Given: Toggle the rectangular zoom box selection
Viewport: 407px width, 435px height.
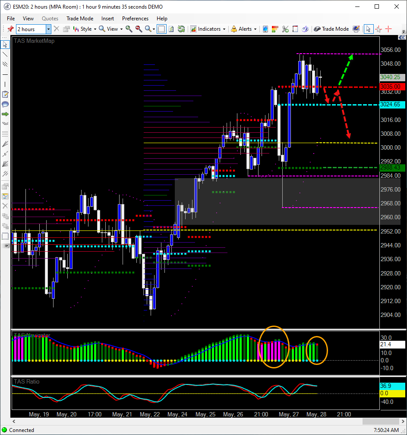Looking at the screenshot, I should tap(161, 29).
